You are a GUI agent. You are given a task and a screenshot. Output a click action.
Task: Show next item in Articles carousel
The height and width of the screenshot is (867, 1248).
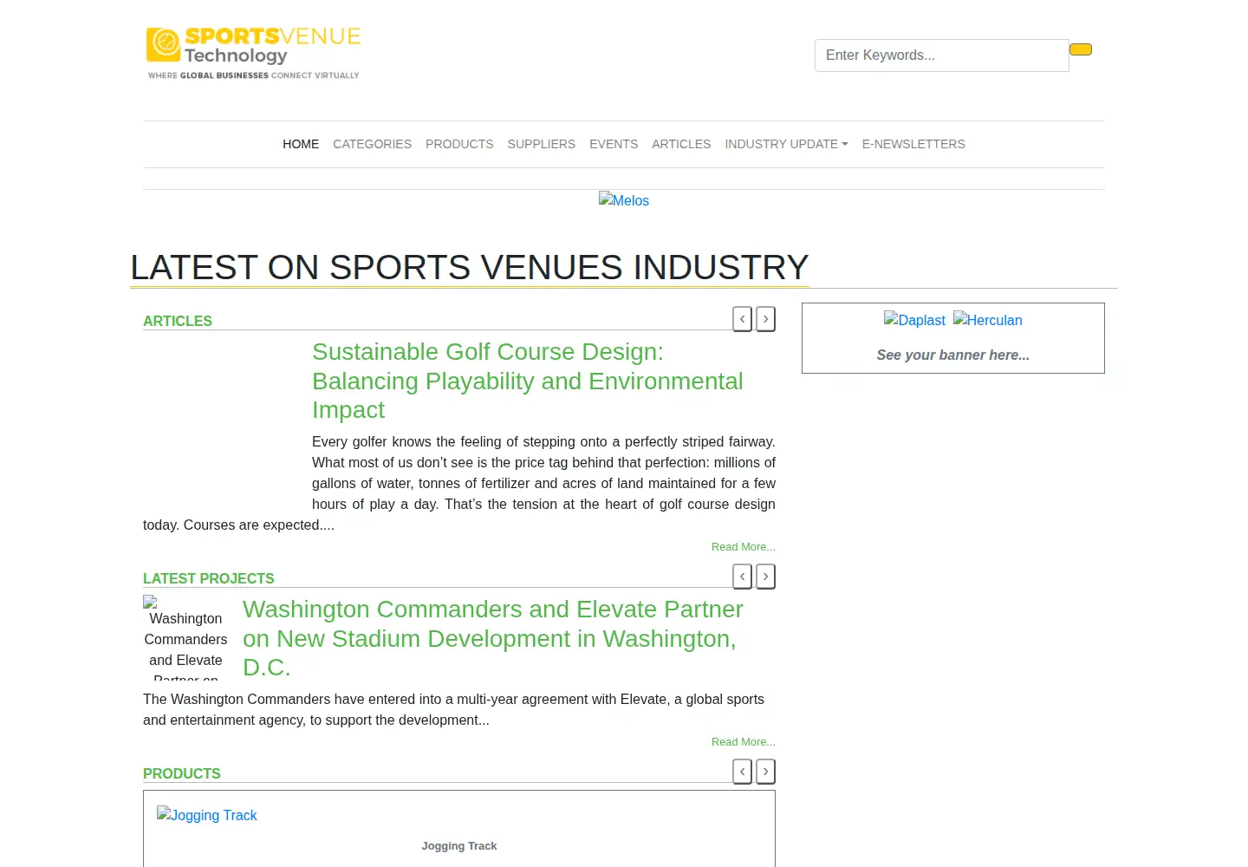[x=765, y=319]
